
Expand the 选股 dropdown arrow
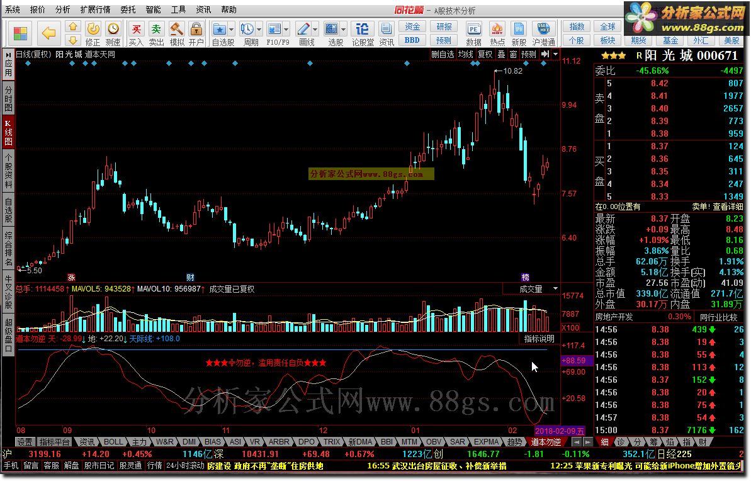pos(344,30)
